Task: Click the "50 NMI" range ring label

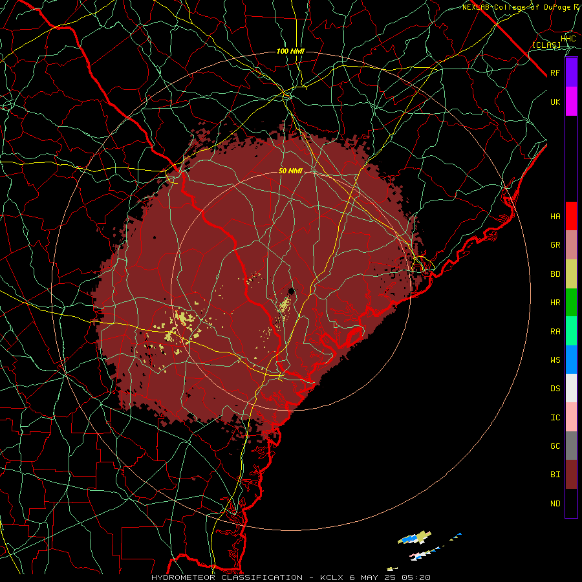Action: 290,171
